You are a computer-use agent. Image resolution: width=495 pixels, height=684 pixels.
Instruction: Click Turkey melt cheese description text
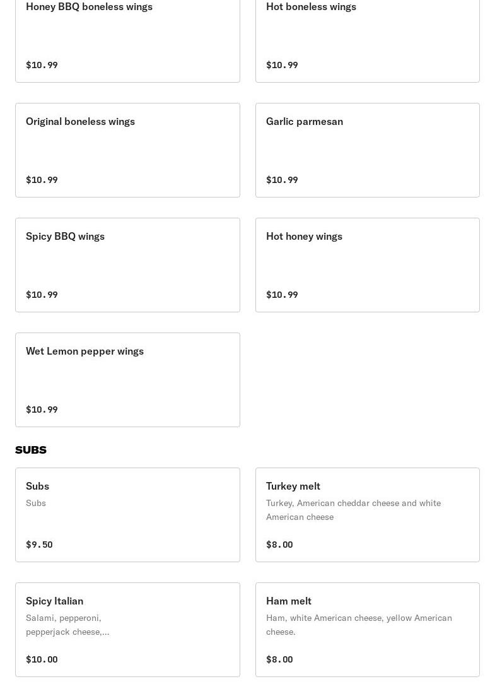coord(353,510)
